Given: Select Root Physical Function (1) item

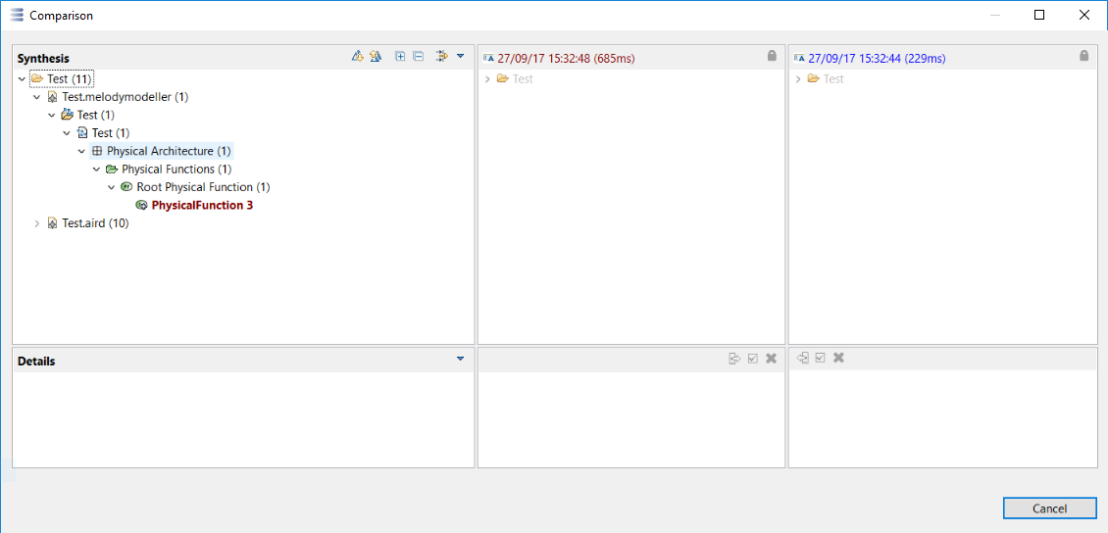Looking at the screenshot, I should click(x=203, y=187).
